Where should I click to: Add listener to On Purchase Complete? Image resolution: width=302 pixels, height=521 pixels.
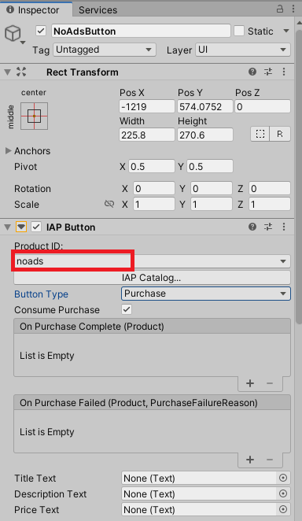(250, 383)
